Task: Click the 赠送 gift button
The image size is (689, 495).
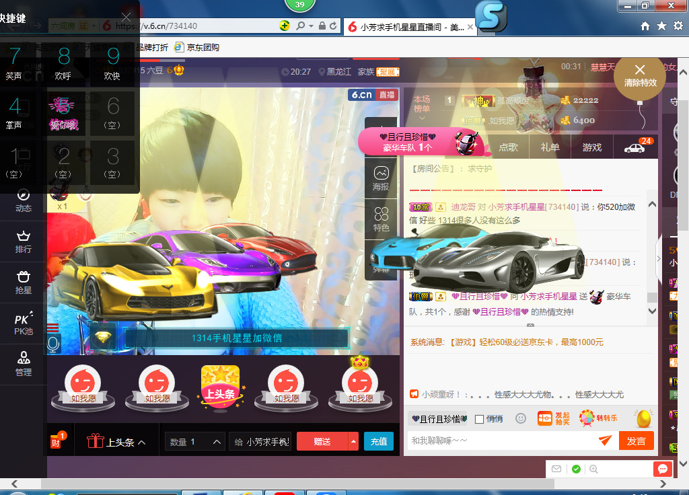Action: tap(322, 441)
